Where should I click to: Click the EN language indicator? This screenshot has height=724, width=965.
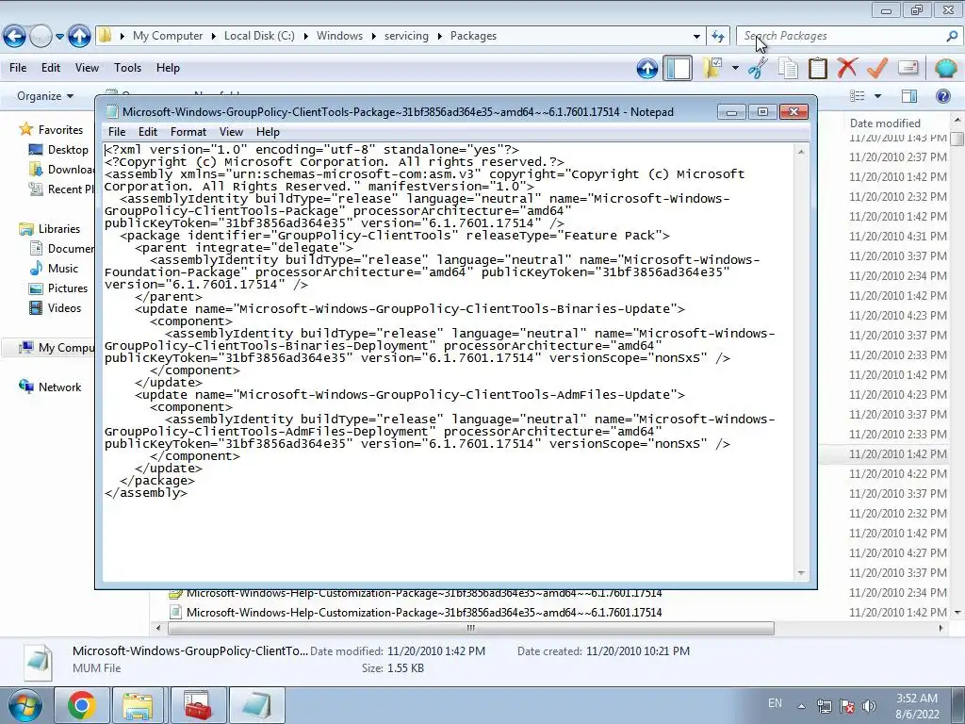click(775, 703)
